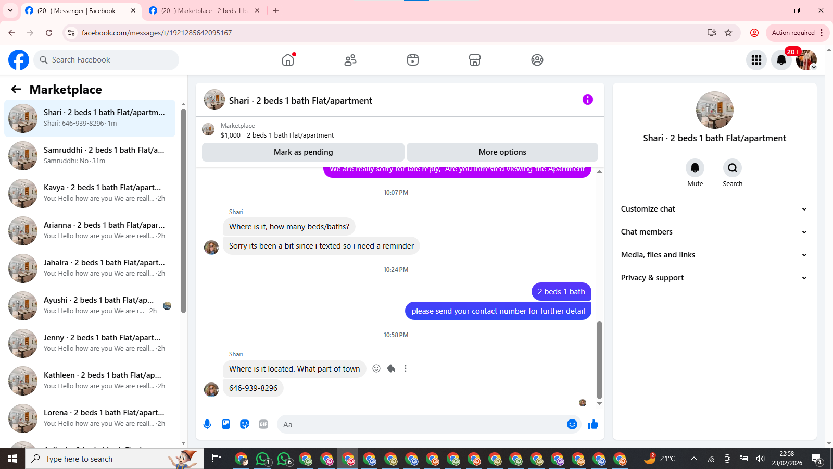Open notifications bell with 20+ badge

pyautogui.click(x=781, y=60)
